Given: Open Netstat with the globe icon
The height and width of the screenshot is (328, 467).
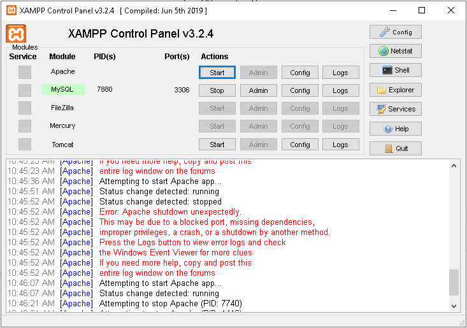Looking at the screenshot, I should 396,51.
